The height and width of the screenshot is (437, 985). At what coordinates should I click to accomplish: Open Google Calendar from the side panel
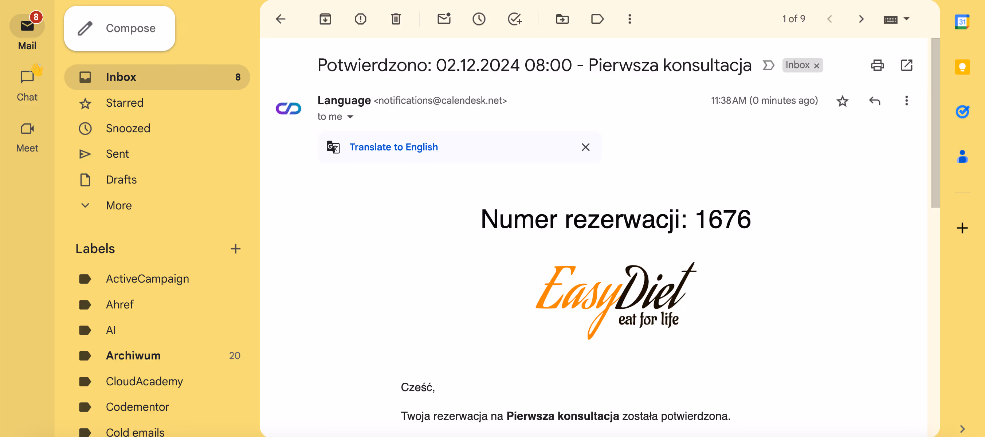click(x=963, y=22)
